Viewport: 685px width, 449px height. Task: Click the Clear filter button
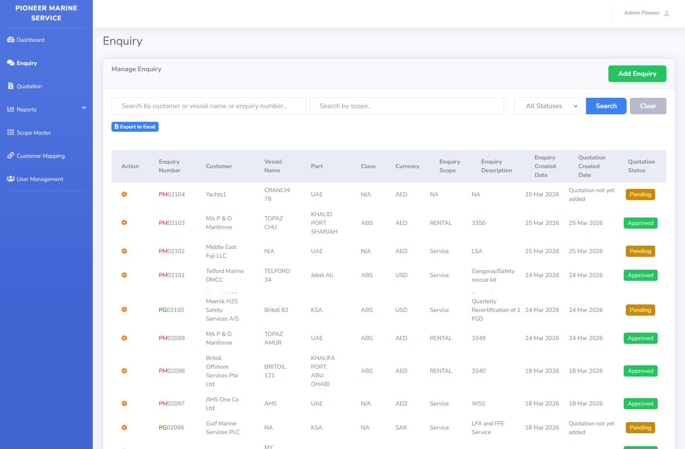[x=648, y=106]
